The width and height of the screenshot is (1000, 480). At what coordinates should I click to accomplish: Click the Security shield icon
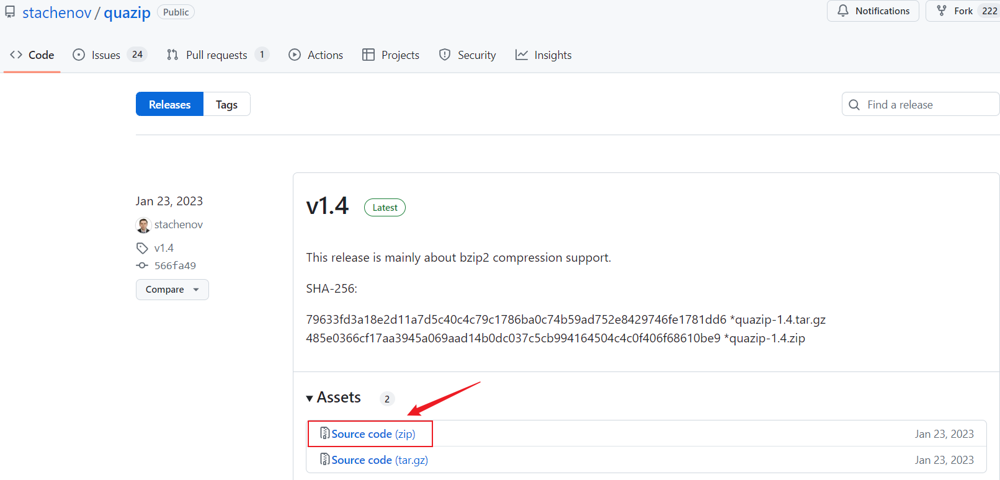click(x=445, y=55)
